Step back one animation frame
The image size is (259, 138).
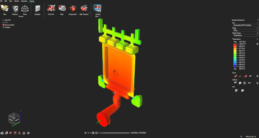coord(91,133)
